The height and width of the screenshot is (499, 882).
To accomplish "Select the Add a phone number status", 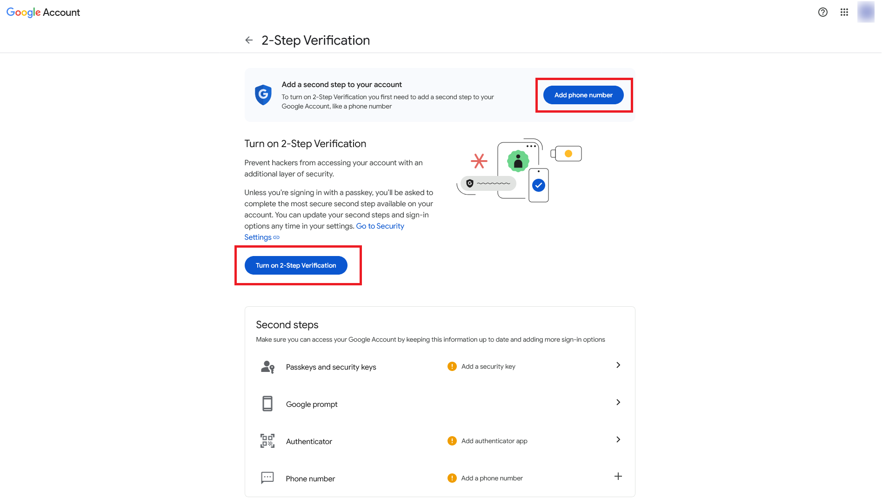I will (x=492, y=478).
